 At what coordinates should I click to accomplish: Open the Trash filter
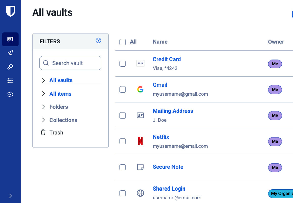56,133
